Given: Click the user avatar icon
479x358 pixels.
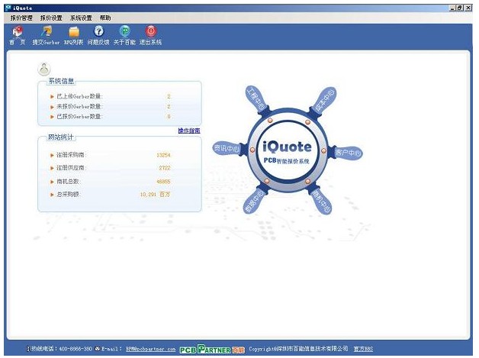Looking at the screenshot, I should click(x=44, y=69).
